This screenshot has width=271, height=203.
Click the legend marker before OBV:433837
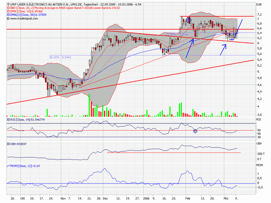click(9, 144)
